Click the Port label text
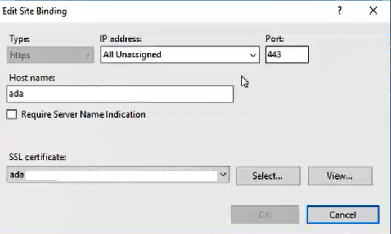The width and height of the screenshot is (391, 234). point(274,39)
